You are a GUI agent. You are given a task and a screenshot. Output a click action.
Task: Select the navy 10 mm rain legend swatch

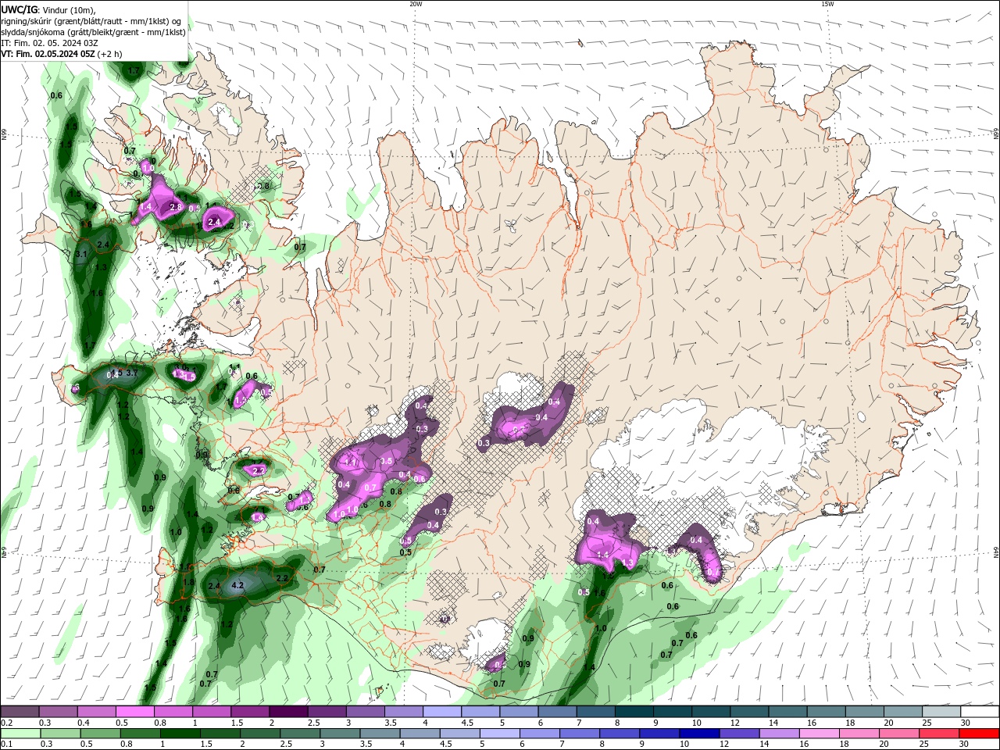699,734
